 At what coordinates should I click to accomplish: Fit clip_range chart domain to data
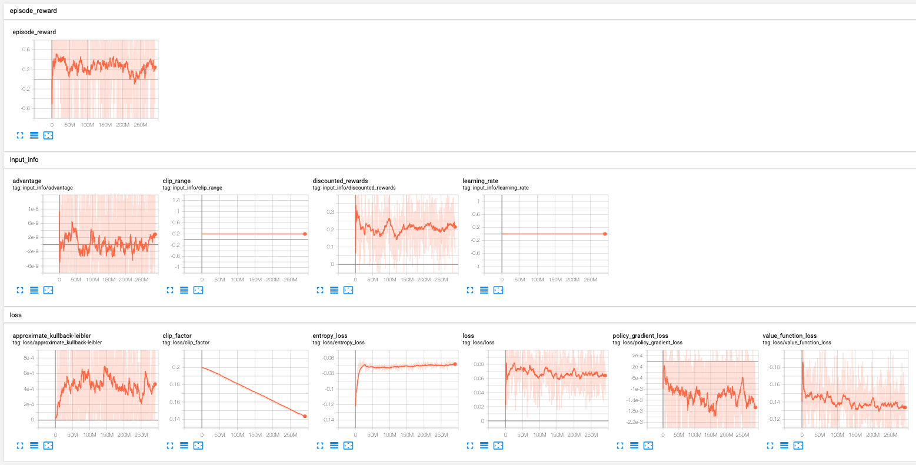198,290
